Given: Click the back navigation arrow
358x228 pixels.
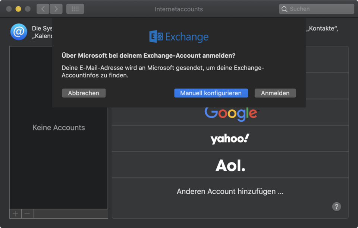Looking at the screenshot, I should (x=43, y=9).
